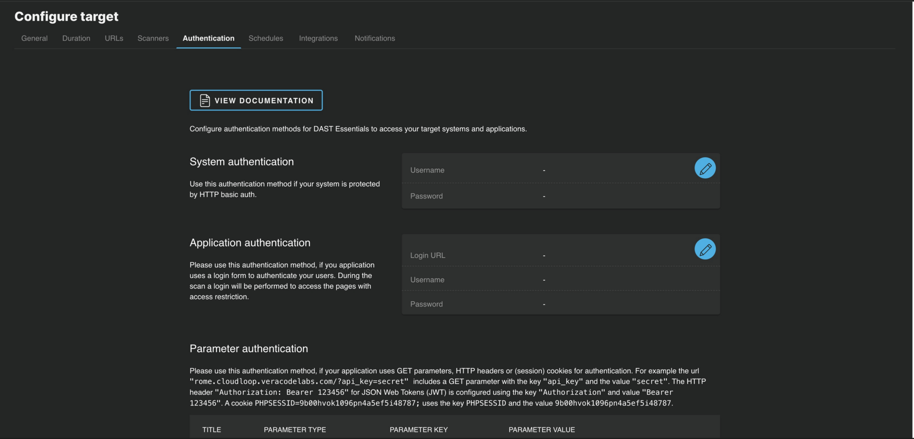Open the Notifications tab

coord(374,38)
